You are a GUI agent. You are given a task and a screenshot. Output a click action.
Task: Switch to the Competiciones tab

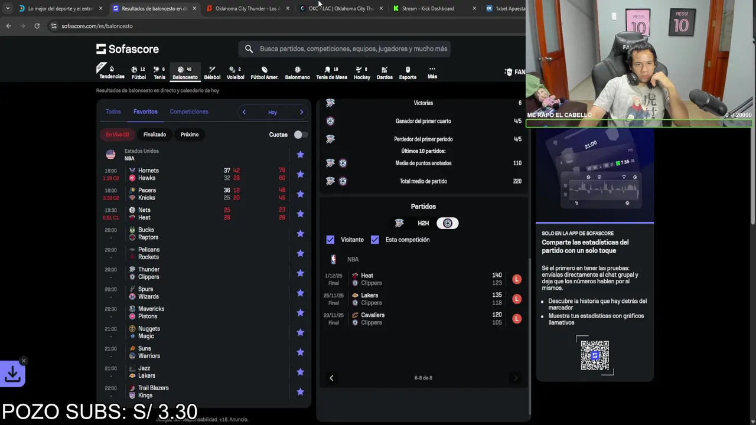189,112
